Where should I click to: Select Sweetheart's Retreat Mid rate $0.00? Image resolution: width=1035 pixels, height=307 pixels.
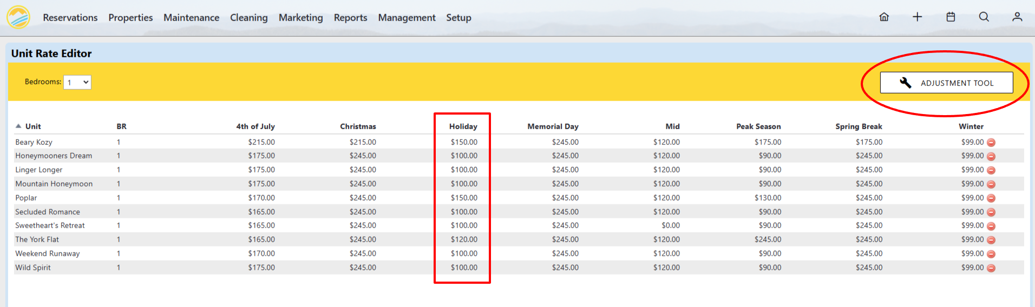[x=670, y=225]
